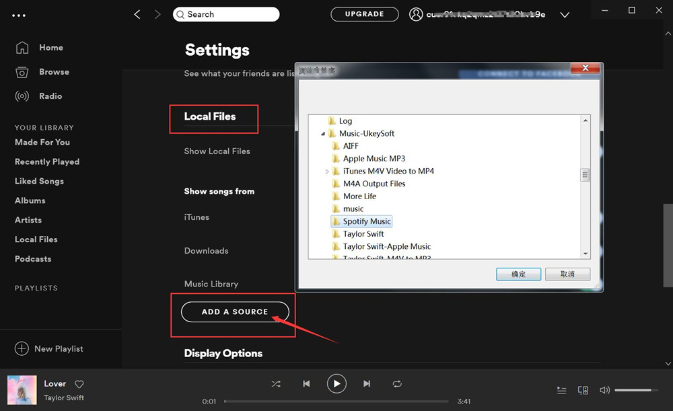673x411 pixels.
Task: Open Albums in library
Action: 30,200
